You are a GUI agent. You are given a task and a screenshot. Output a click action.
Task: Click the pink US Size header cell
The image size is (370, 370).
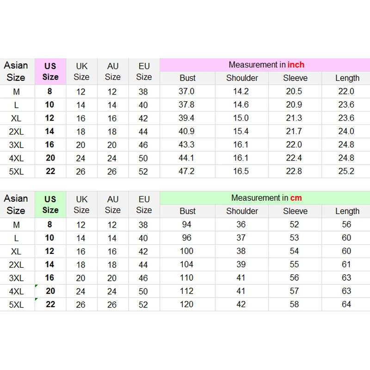point(50,72)
